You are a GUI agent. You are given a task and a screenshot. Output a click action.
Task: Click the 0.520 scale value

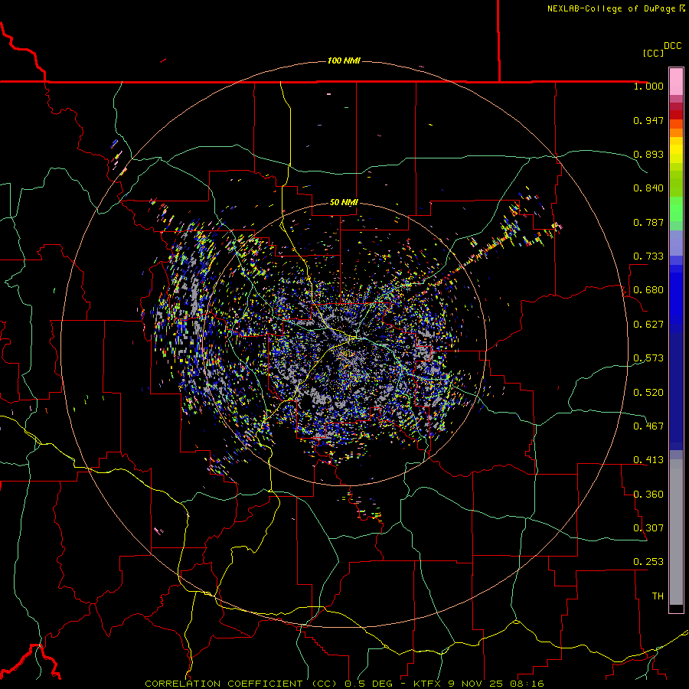pyautogui.click(x=648, y=393)
